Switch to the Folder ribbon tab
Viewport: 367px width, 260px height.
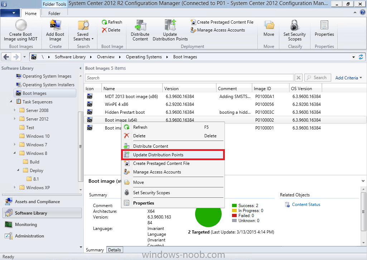(x=54, y=13)
